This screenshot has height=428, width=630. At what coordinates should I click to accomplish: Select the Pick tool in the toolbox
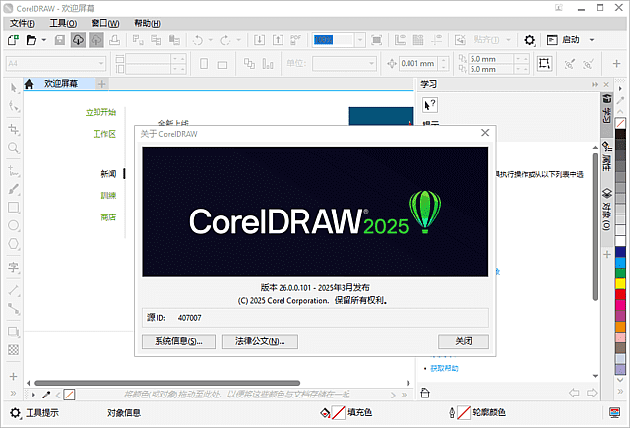[13, 89]
